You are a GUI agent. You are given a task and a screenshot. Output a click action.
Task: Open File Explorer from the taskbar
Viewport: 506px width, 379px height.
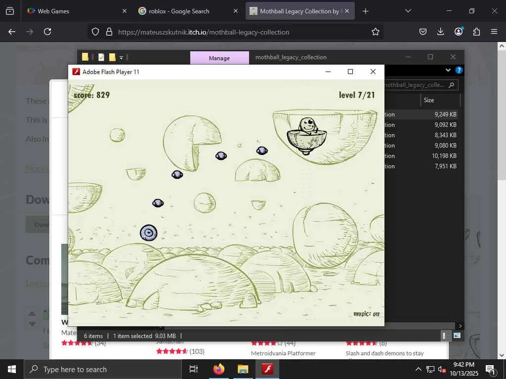pyautogui.click(x=243, y=369)
